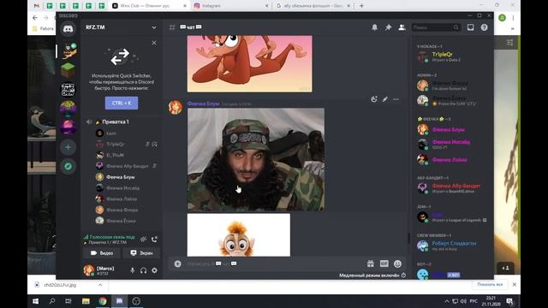Toggle headphones deafen in user panel
The height and width of the screenshot is (308, 548).
(143, 270)
